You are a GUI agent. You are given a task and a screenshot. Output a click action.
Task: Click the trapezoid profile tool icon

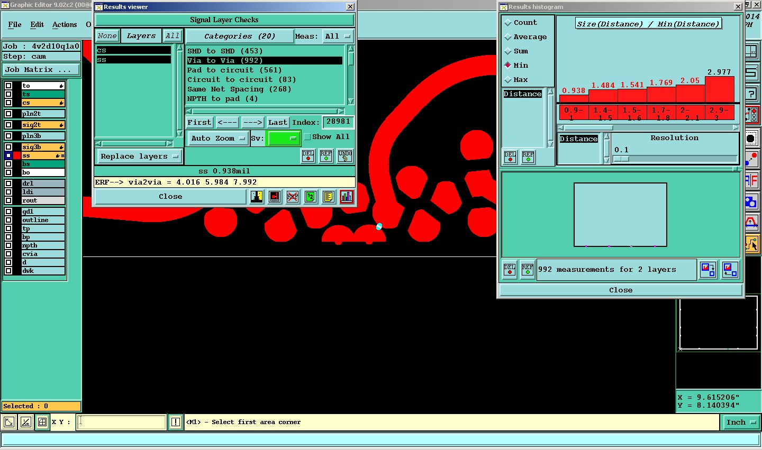click(x=752, y=222)
